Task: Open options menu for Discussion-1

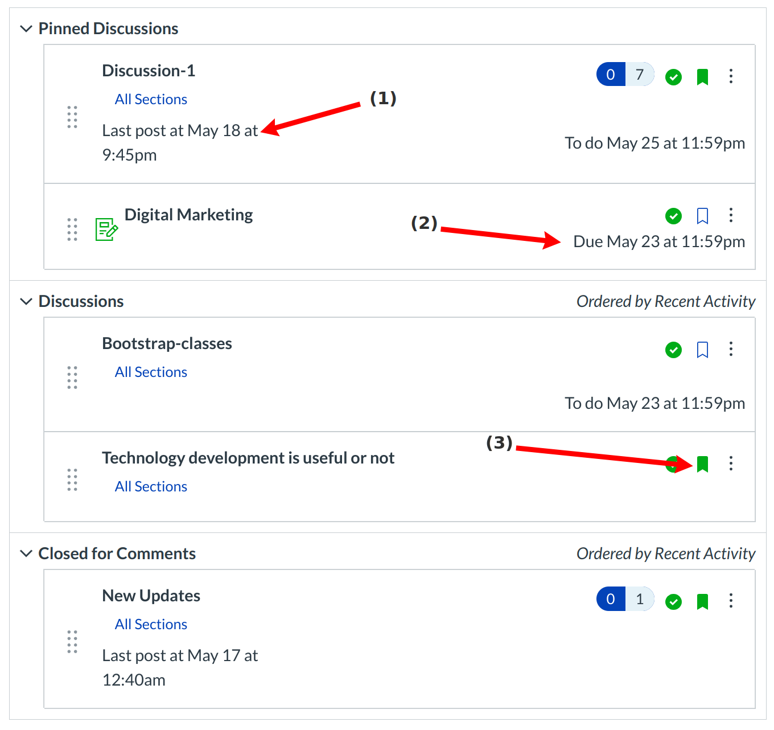Action: tap(731, 76)
